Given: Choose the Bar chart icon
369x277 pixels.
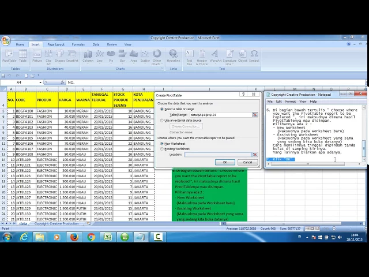Looking at the screenshot, I should click(122, 57).
